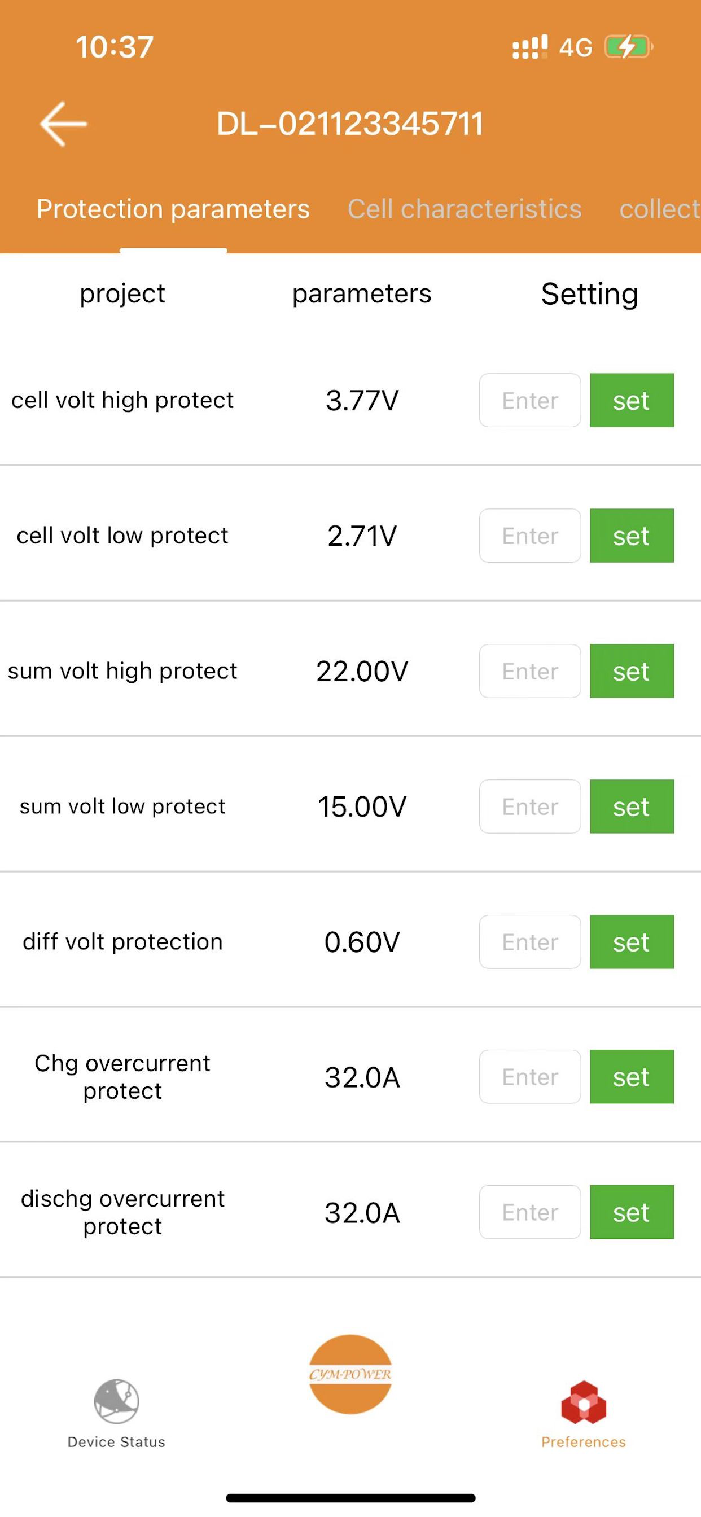
Task: Tap the device title DL-021123345711
Action: click(x=350, y=124)
